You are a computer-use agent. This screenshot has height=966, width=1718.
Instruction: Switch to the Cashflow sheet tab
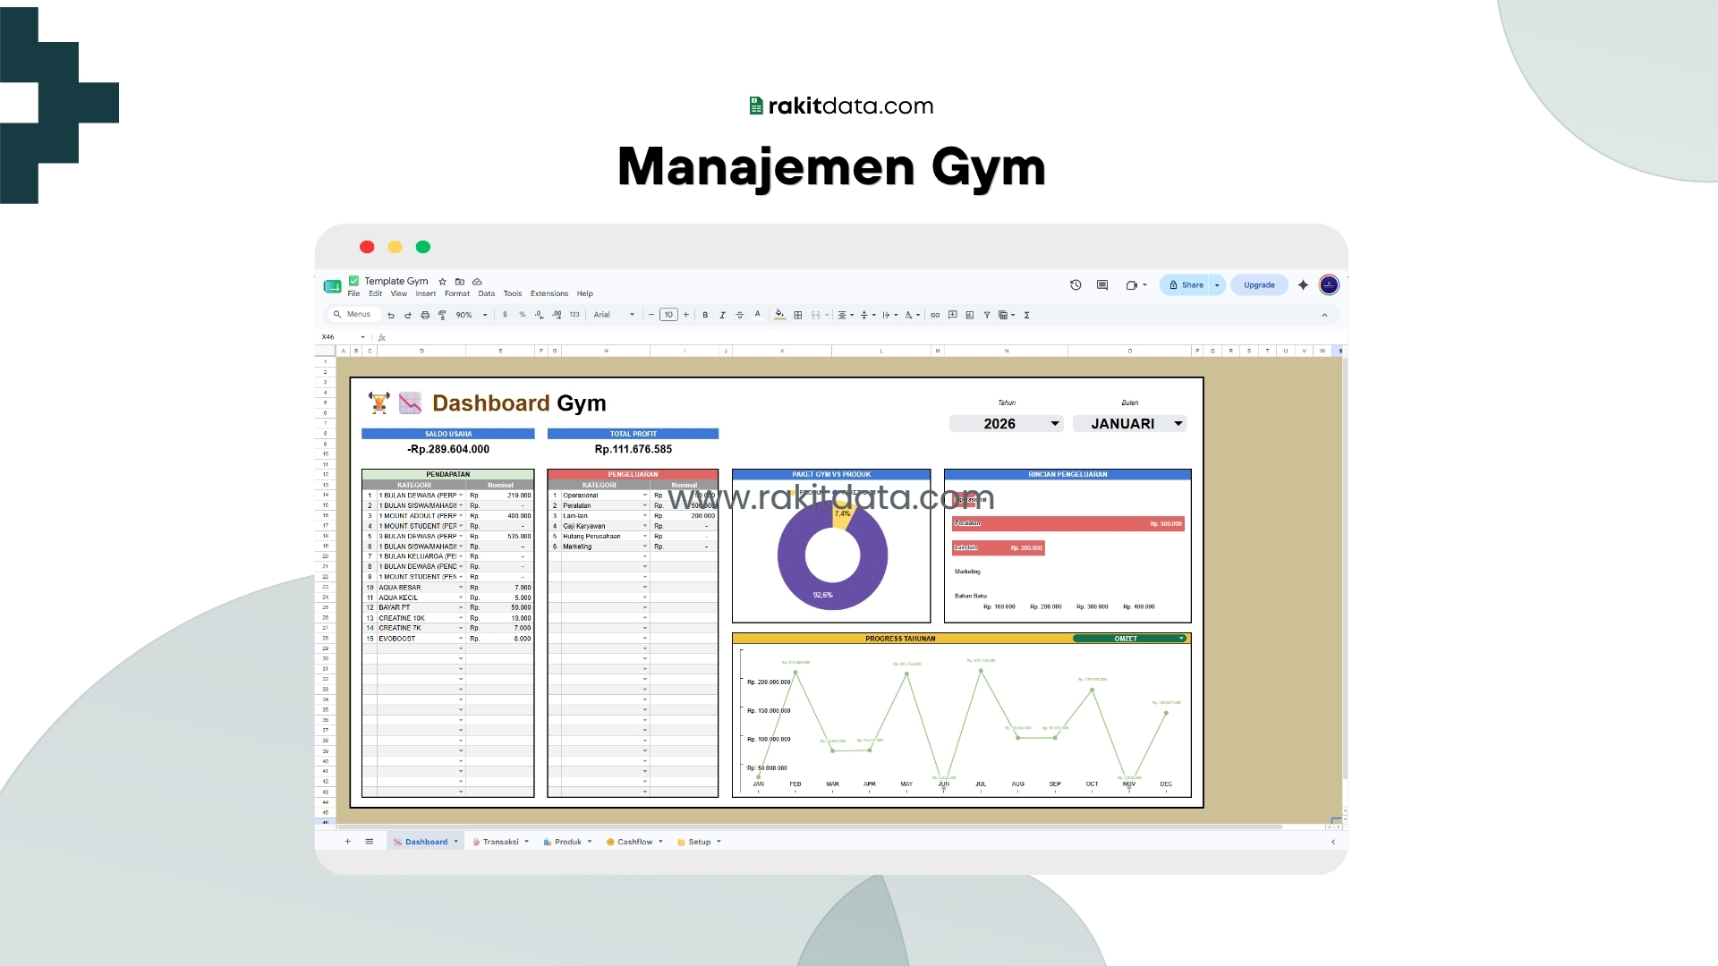click(634, 842)
